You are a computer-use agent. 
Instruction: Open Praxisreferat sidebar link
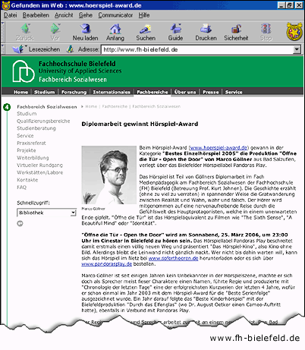click(x=31, y=143)
